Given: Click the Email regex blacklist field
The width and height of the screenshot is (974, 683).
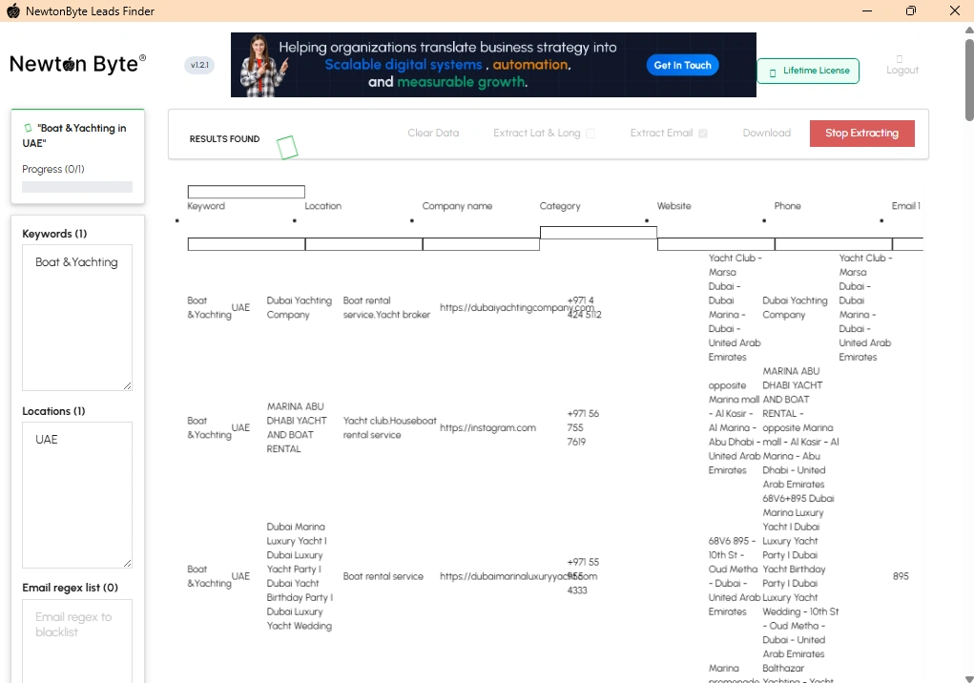Looking at the screenshot, I should point(77,641).
